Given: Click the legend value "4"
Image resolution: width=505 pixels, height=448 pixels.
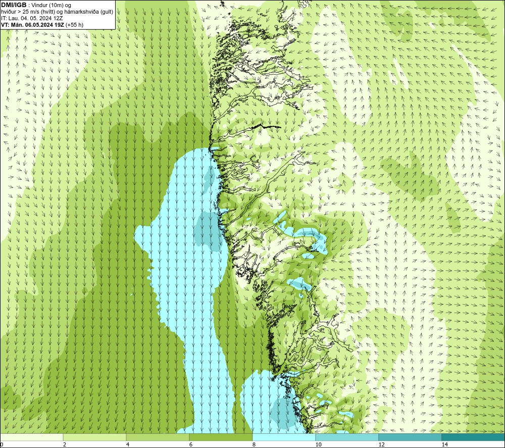Looking at the screenshot, I should click(128, 444).
